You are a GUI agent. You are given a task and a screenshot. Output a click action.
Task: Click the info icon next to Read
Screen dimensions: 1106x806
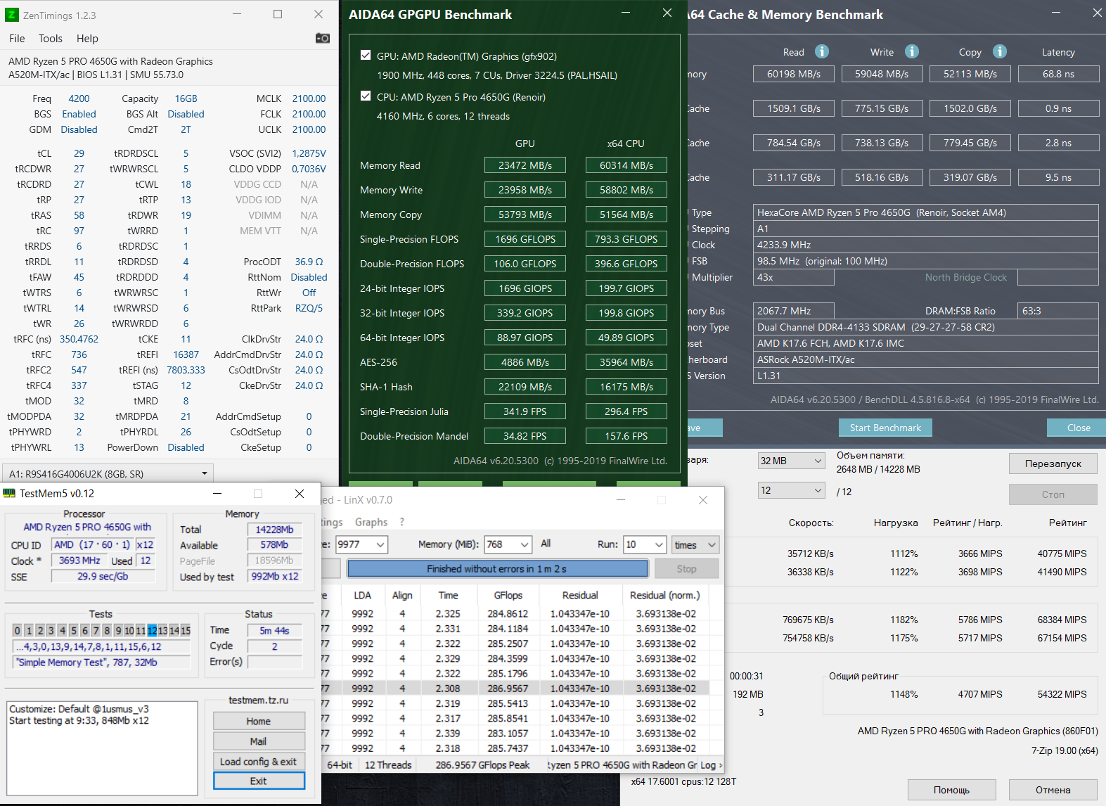click(822, 51)
